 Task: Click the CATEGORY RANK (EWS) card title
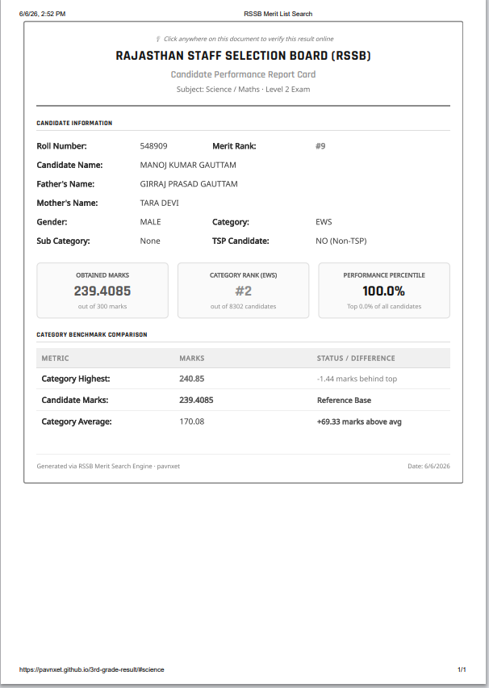244,275
